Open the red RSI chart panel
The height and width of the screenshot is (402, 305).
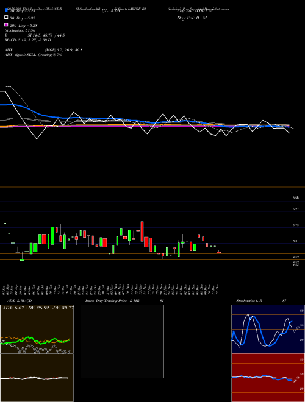(x=268, y=378)
